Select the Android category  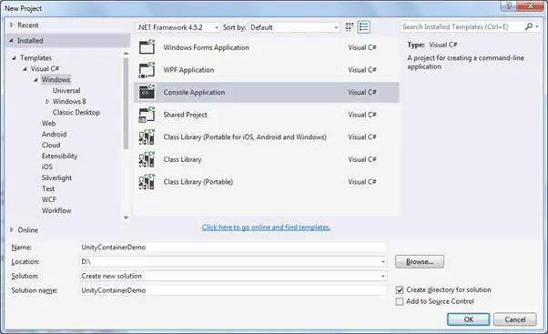coord(55,134)
